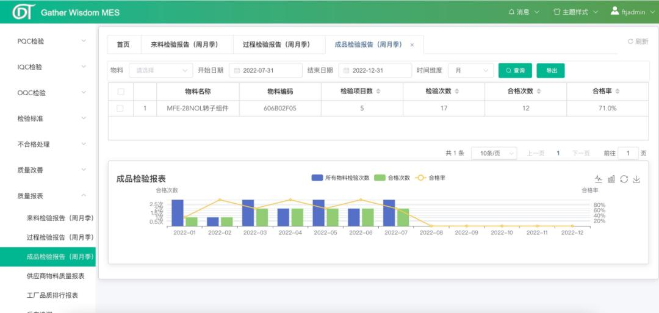The image size is (659, 313).
Task: Open the 时间维度 月 dropdown
Action: click(470, 70)
